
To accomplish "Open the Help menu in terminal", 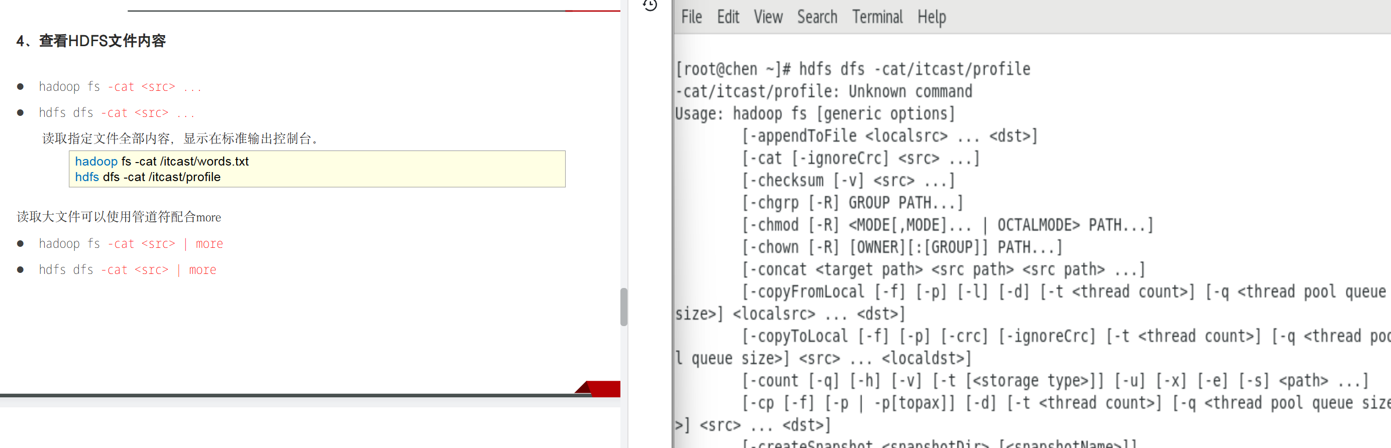I will pos(931,17).
